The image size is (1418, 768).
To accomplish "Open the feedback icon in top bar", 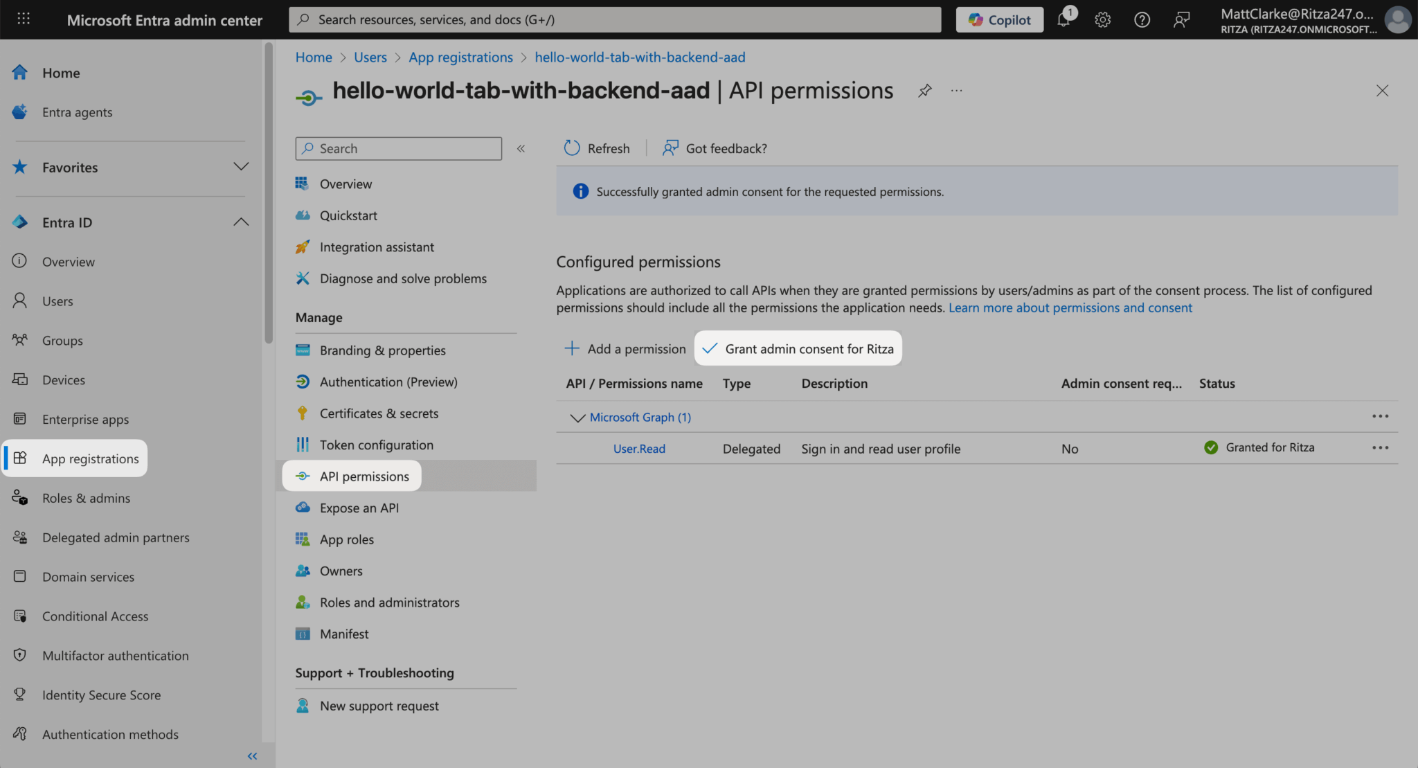I will pyautogui.click(x=1181, y=20).
